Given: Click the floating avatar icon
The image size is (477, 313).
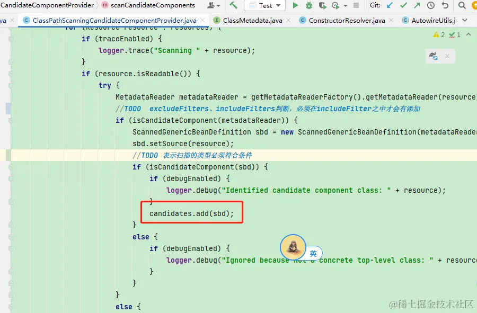Looking at the screenshot, I should coord(293,247).
